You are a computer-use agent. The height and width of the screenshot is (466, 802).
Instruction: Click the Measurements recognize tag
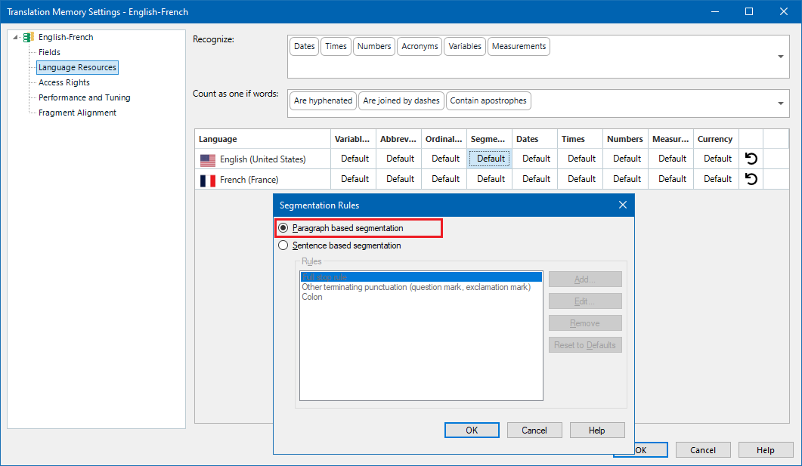519,47
